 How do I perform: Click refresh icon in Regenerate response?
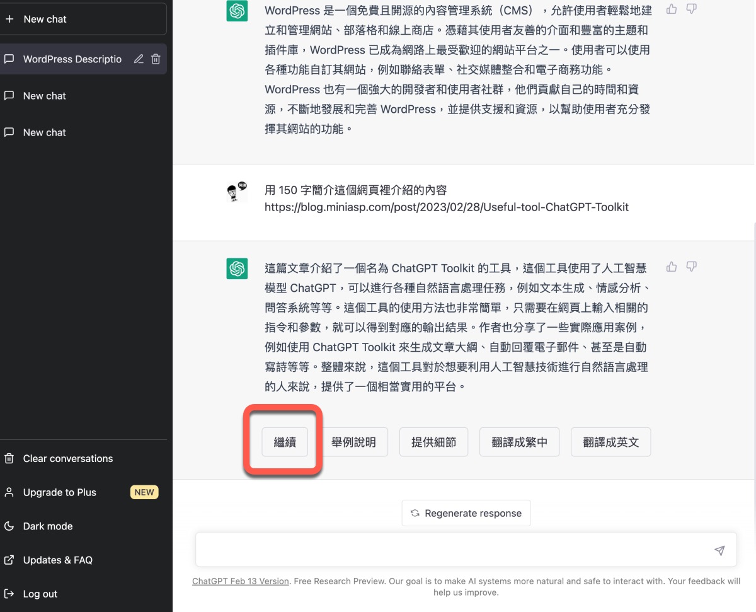(x=415, y=513)
